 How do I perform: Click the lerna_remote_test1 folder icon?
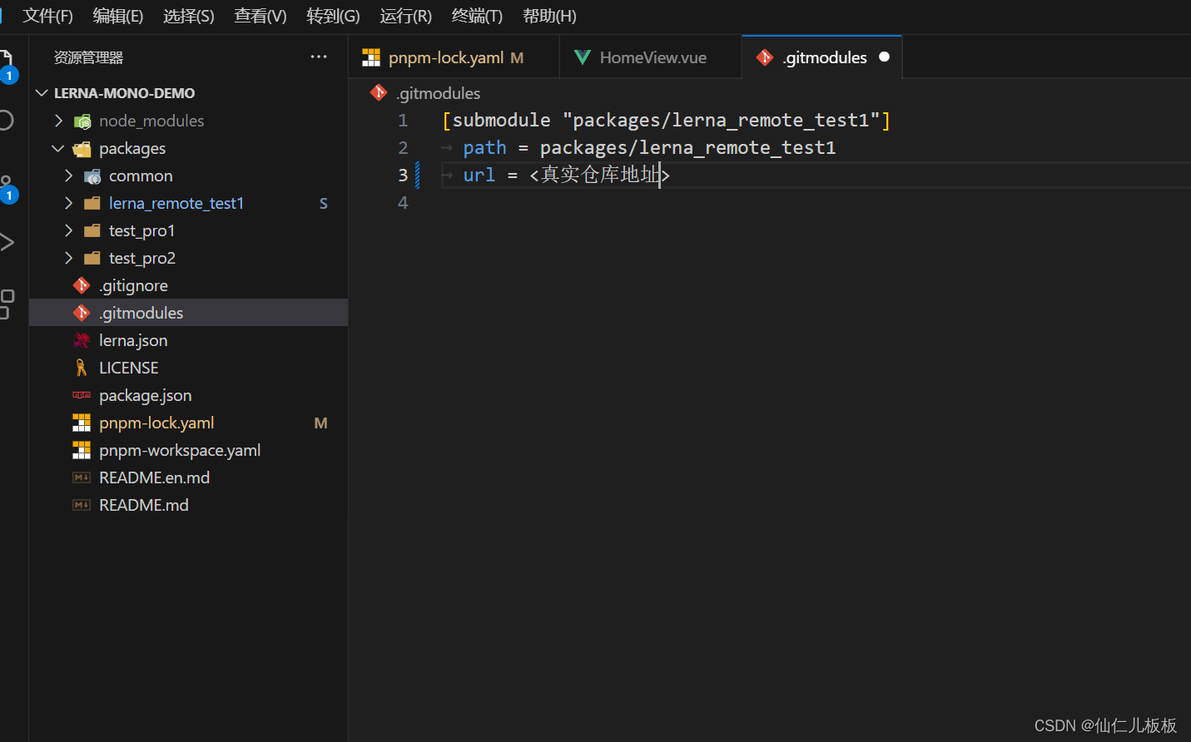tap(92, 204)
